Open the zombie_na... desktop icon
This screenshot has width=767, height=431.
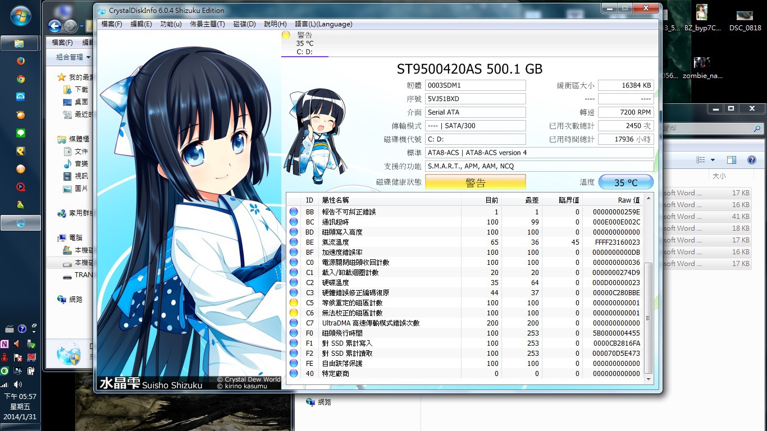[702, 68]
